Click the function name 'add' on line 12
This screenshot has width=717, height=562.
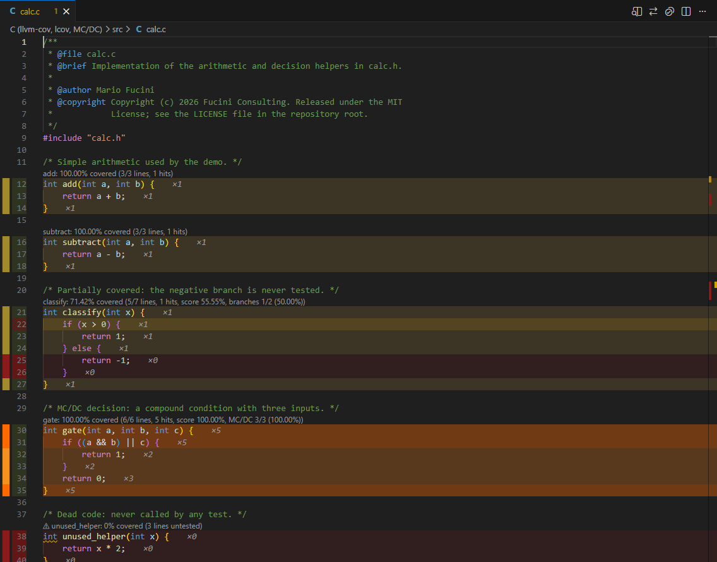(69, 184)
